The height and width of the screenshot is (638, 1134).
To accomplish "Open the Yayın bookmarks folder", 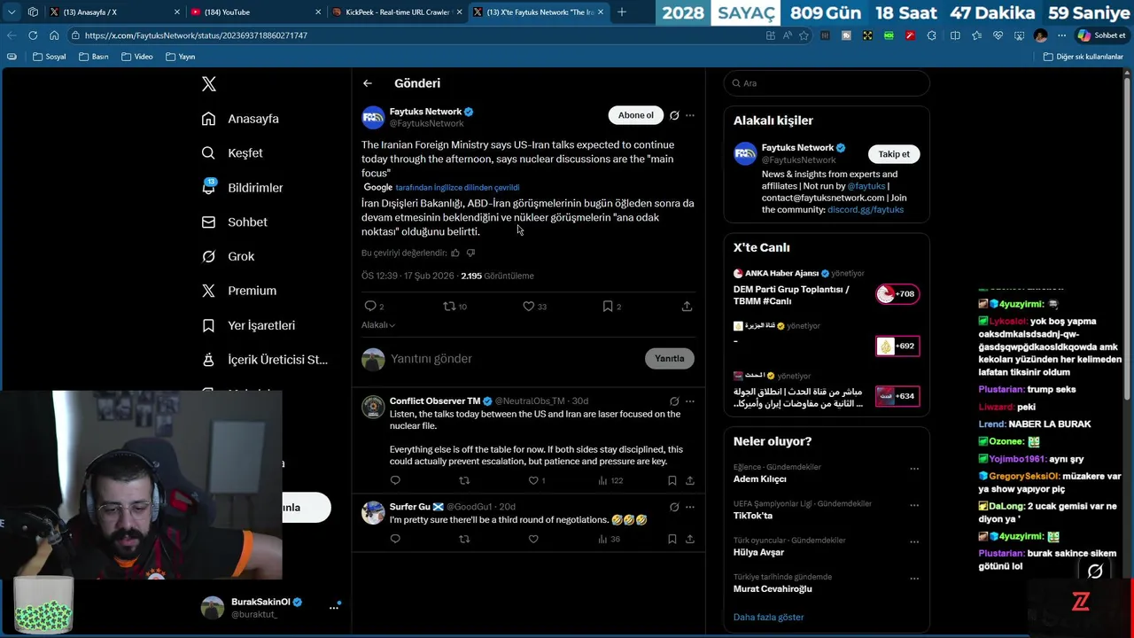I will click(180, 57).
